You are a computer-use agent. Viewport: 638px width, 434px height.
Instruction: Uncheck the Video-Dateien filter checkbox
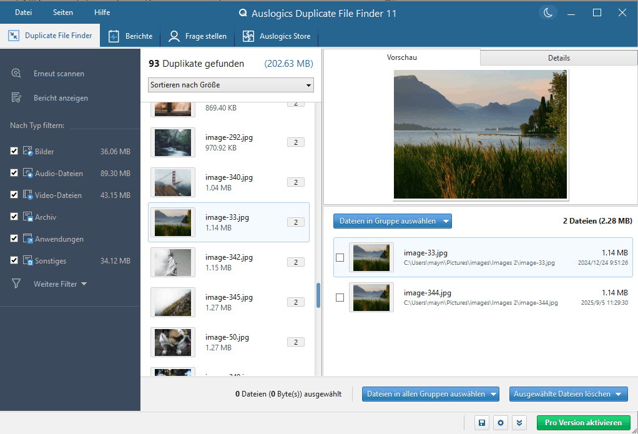pyautogui.click(x=14, y=195)
